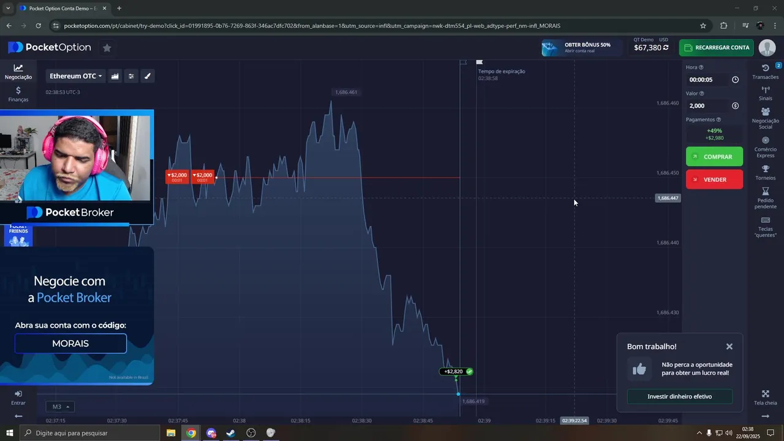Open the user profile avatar
Screen dimensions: 784x441
[767, 48]
